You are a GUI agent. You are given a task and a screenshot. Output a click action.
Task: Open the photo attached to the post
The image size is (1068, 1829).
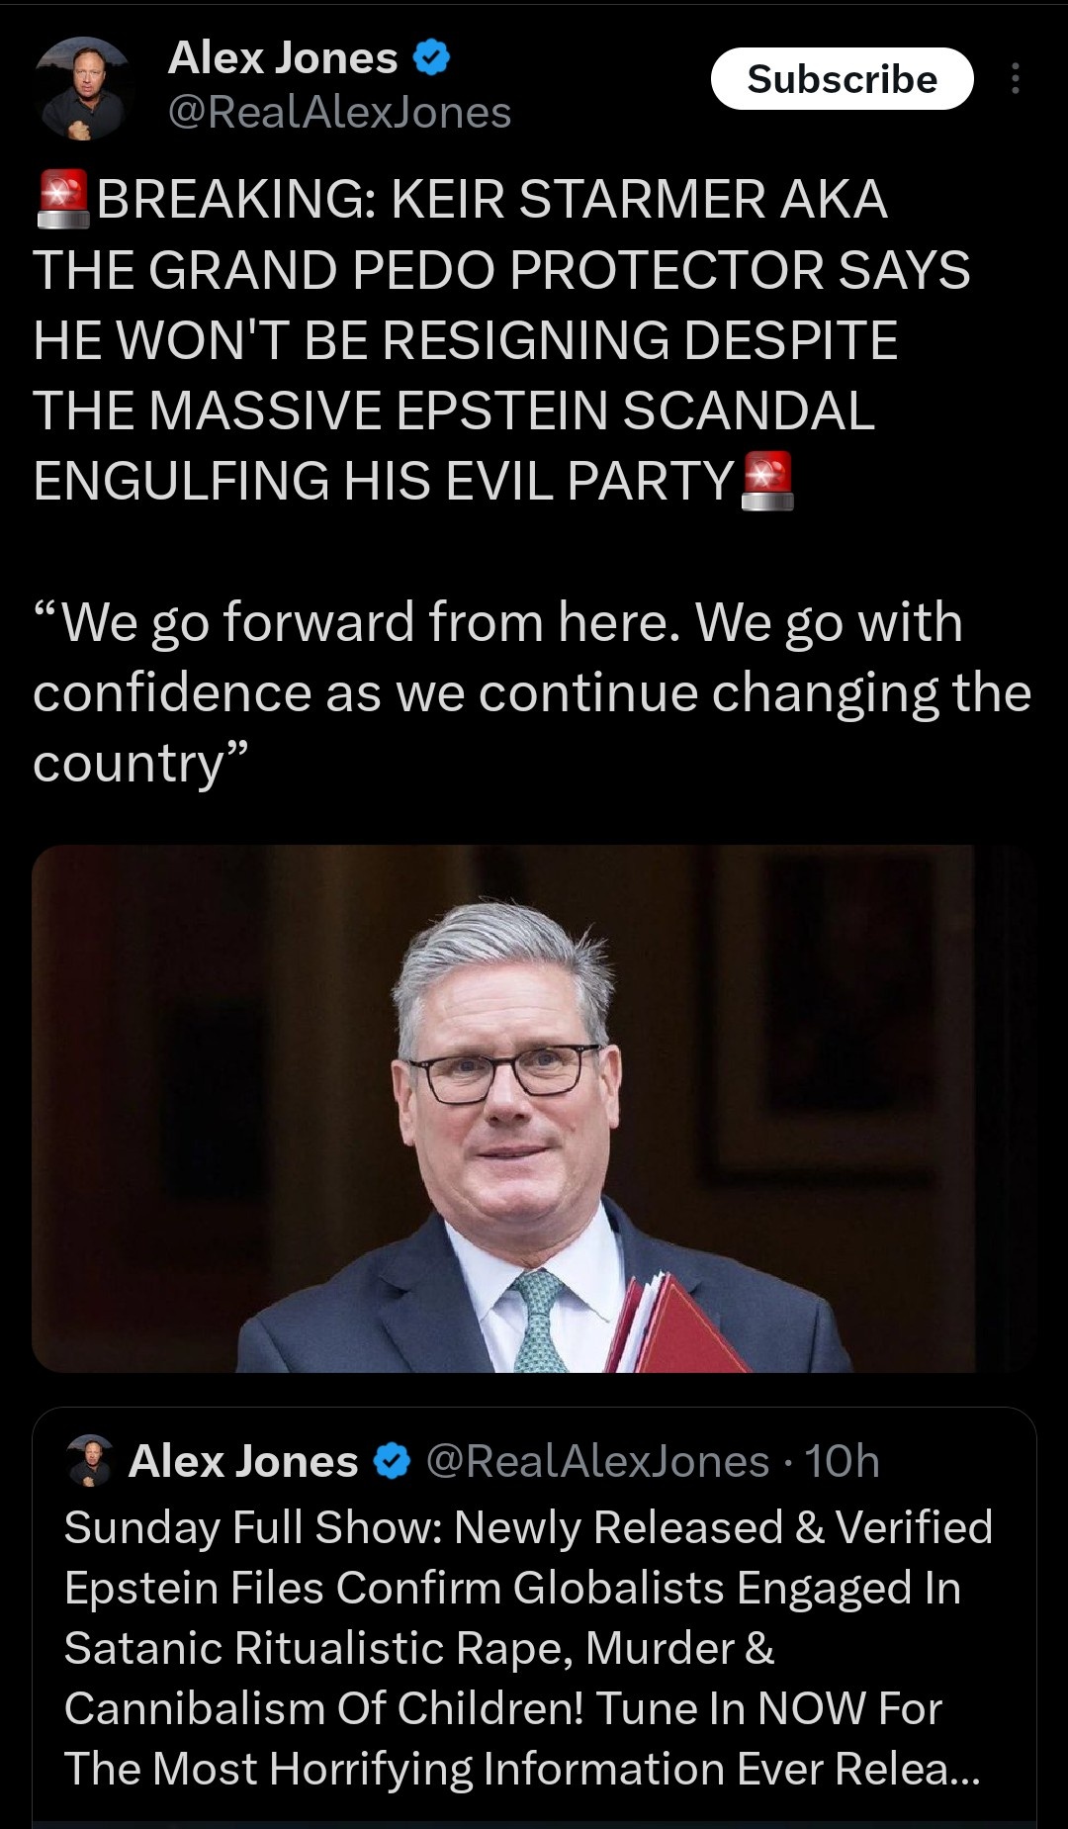534,1108
